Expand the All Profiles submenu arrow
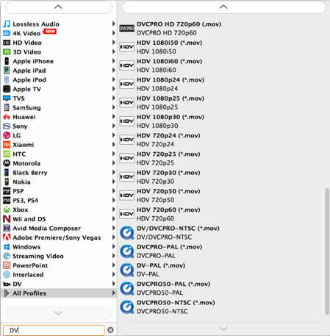The height and width of the screenshot is (336, 330). (x=113, y=293)
